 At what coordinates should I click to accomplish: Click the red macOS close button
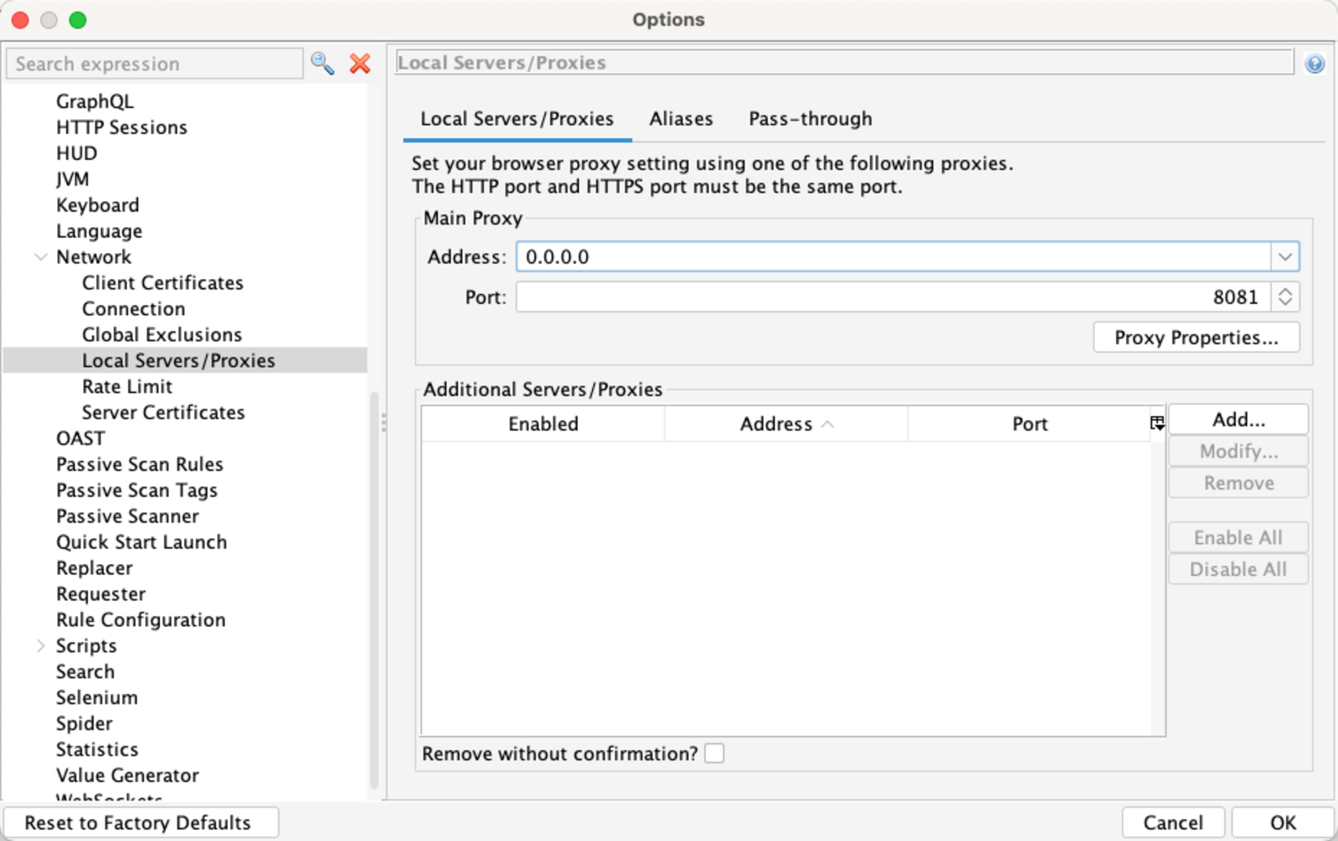[21, 20]
